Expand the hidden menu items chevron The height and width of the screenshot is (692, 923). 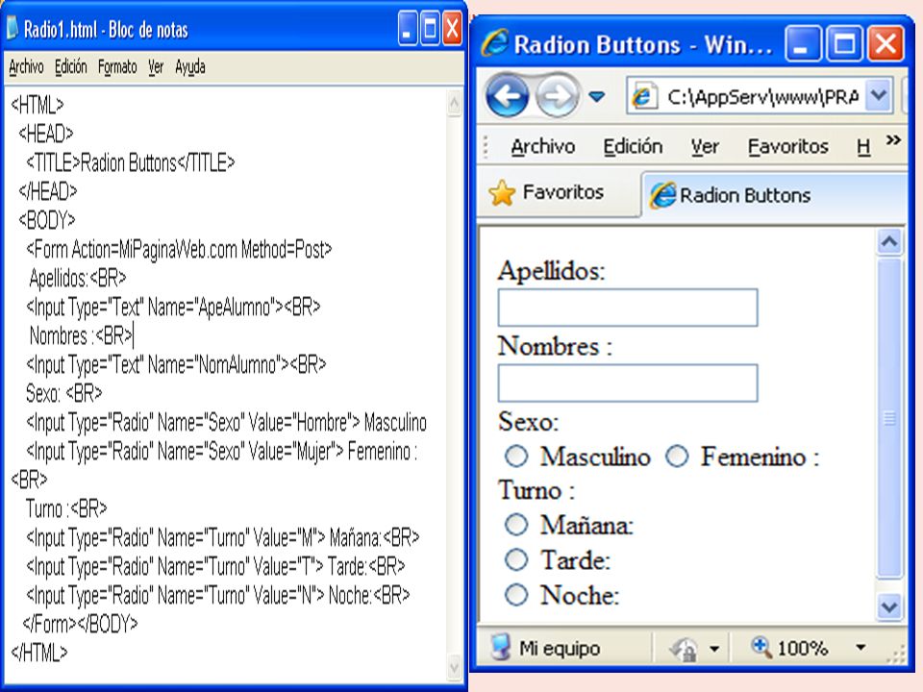pos(893,139)
